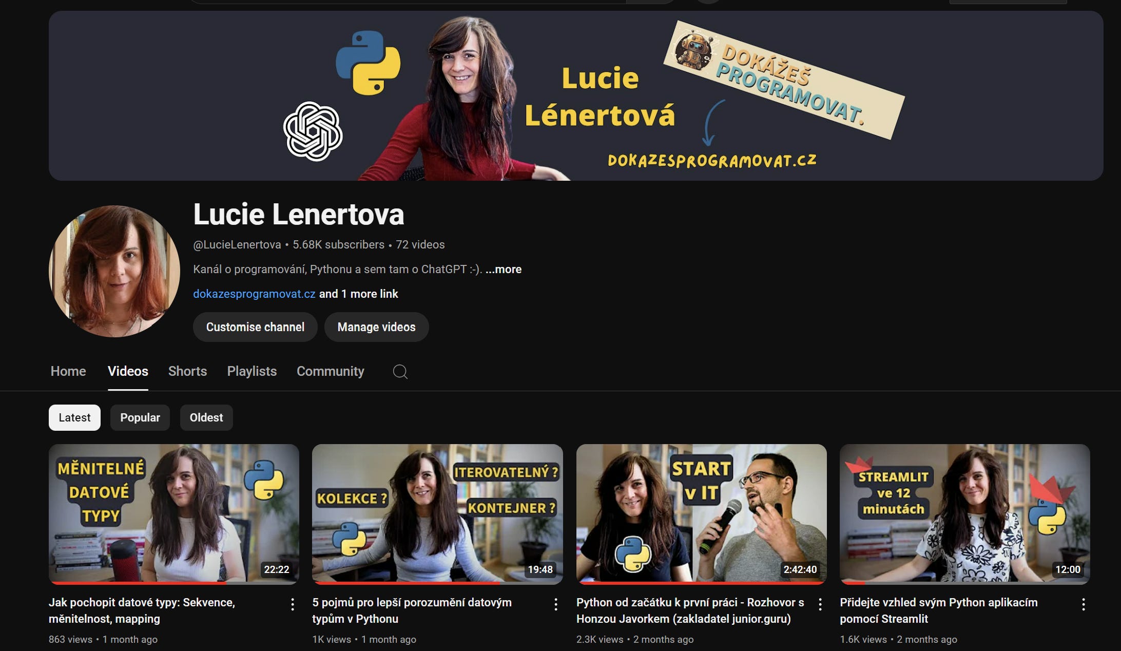Select the Videos tab
The image size is (1121, 651).
point(128,371)
